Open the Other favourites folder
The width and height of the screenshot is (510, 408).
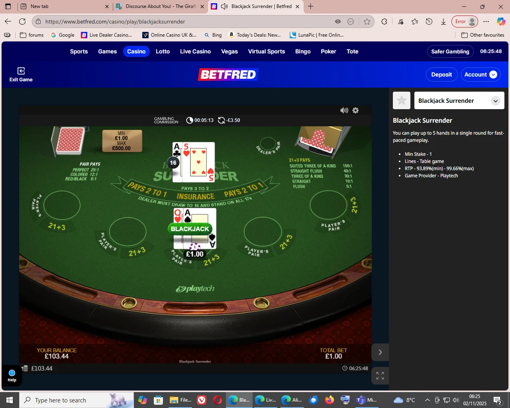coord(483,35)
